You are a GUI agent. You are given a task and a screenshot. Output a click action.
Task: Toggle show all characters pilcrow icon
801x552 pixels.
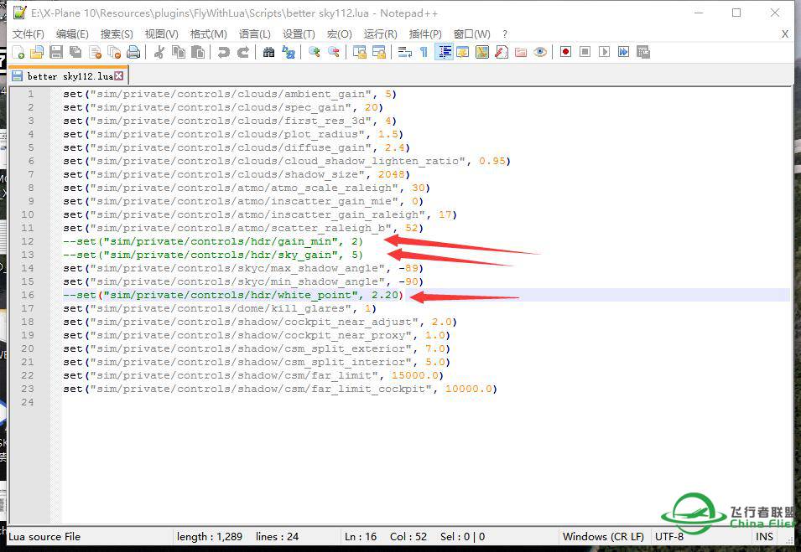(424, 52)
